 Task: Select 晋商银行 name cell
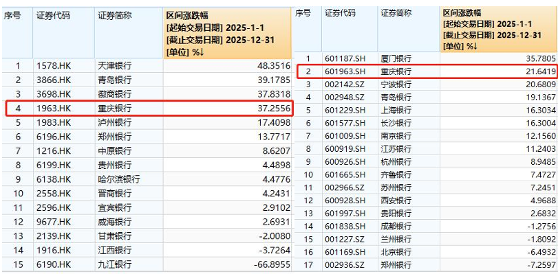pos(115,194)
